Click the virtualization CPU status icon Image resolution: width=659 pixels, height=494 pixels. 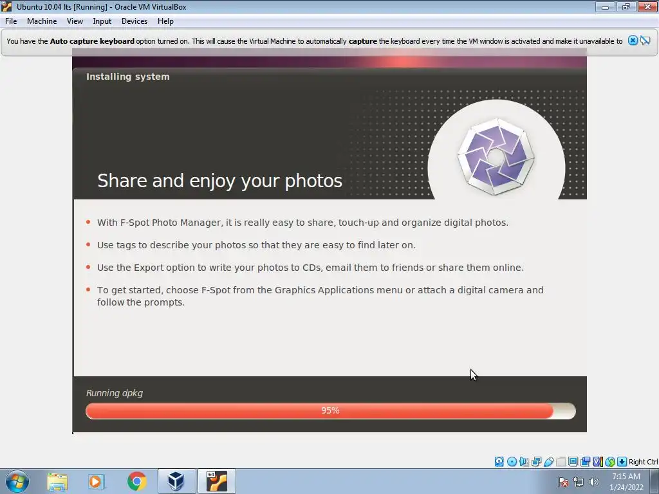point(597,462)
